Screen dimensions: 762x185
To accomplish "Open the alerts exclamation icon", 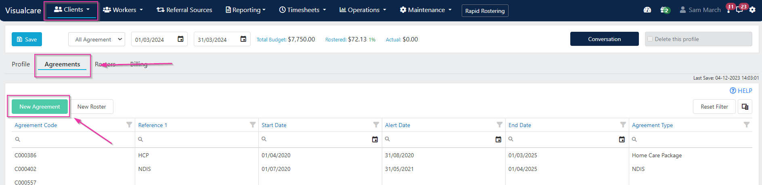I will point(729,9).
